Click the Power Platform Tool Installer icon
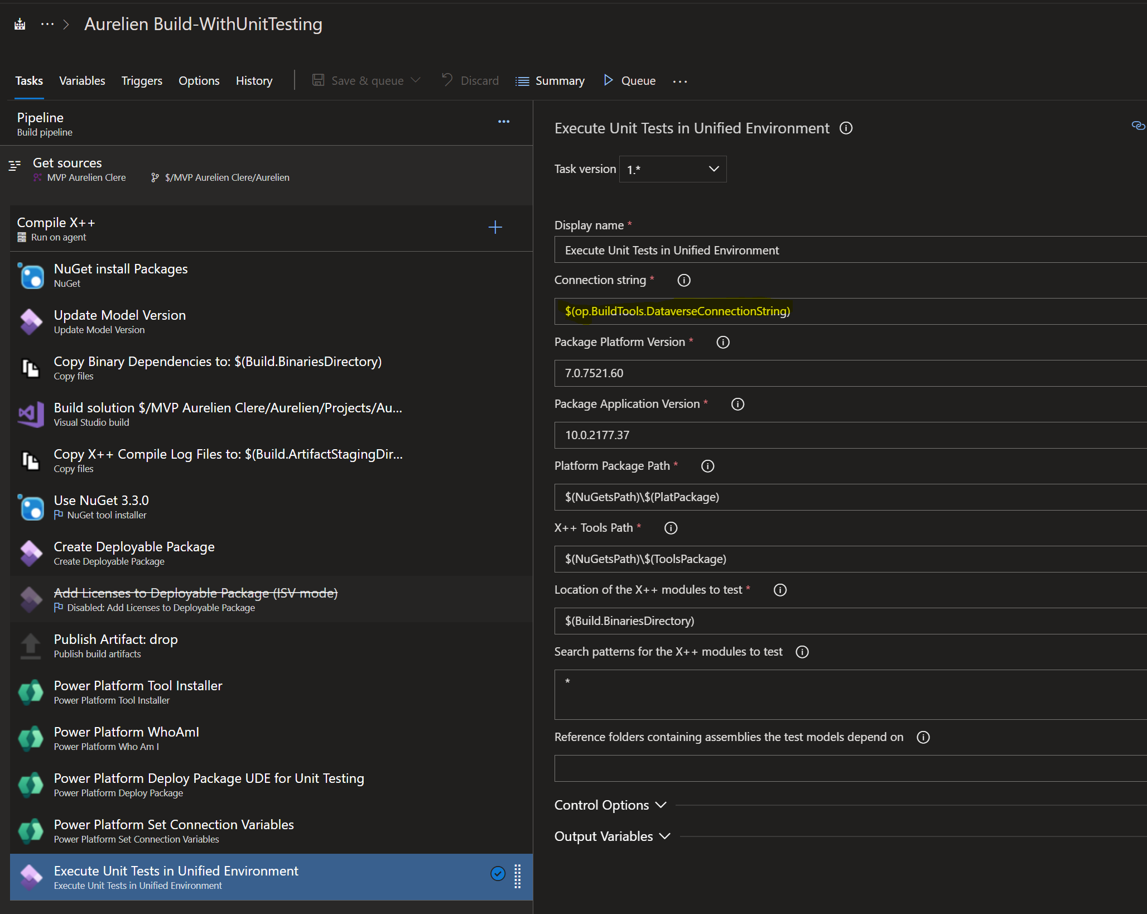This screenshot has height=914, width=1147. point(31,692)
